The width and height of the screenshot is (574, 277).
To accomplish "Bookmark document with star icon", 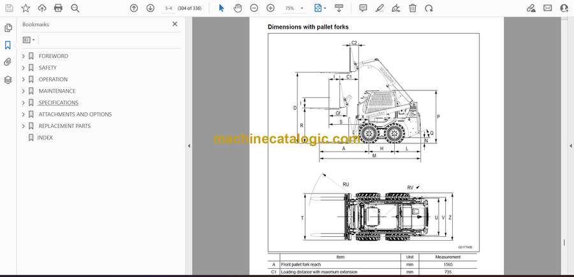I will [26, 8].
